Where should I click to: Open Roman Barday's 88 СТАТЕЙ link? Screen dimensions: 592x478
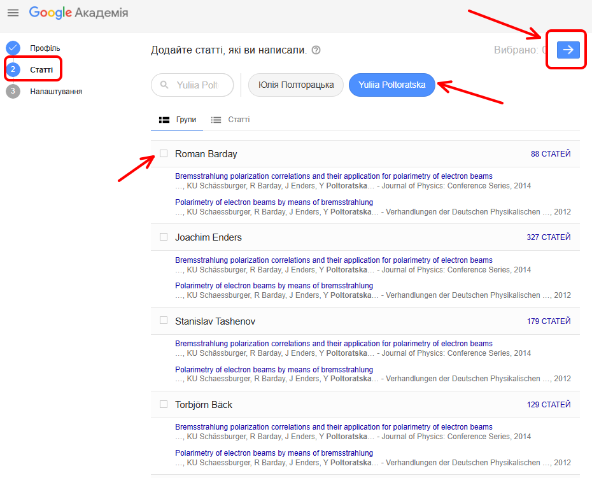(551, 153)
